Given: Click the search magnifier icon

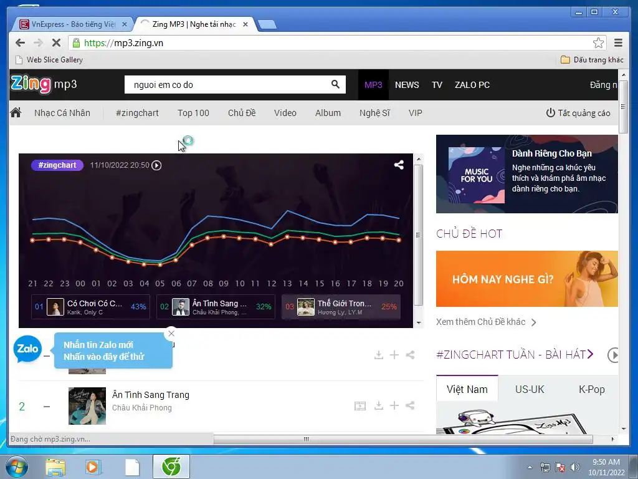Looking at the screenshot, I should pos(335,84).
